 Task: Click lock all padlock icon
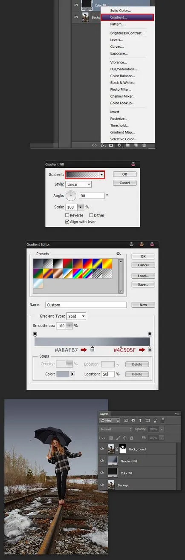[131, 438]
